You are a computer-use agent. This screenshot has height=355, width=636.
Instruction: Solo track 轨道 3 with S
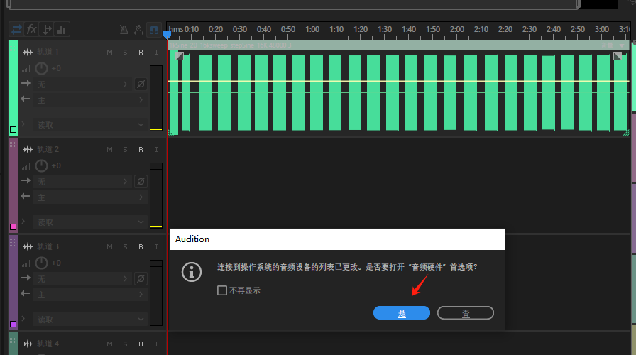(x=126, y=247)
